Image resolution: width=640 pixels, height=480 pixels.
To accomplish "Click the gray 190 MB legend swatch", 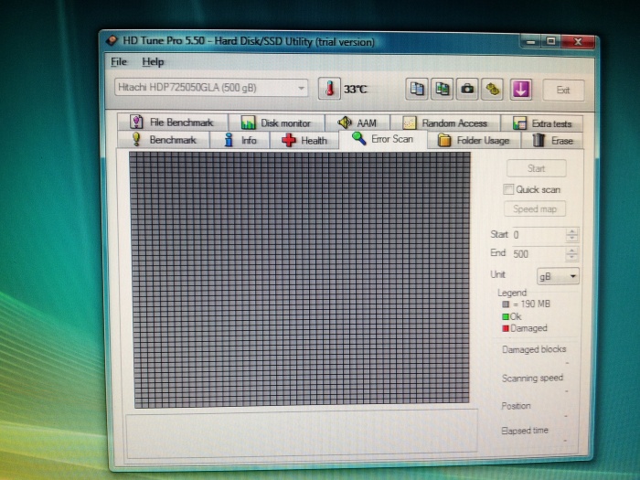I will point(506,304).
